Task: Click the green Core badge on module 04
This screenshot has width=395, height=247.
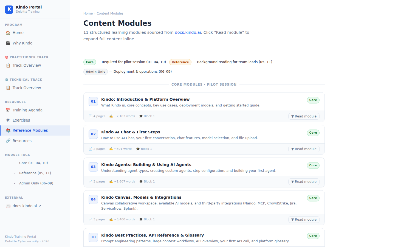Action: pos(313,198)
